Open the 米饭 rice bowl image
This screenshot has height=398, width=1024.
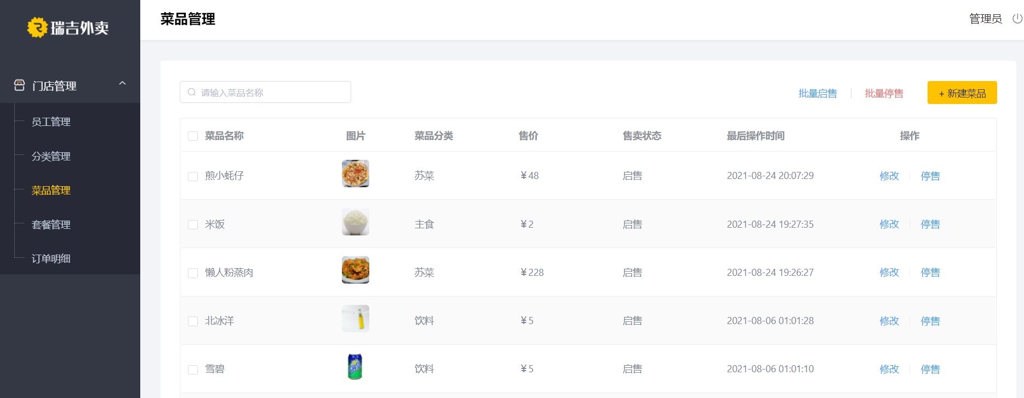pyautogui.click(x=355, y=222)
